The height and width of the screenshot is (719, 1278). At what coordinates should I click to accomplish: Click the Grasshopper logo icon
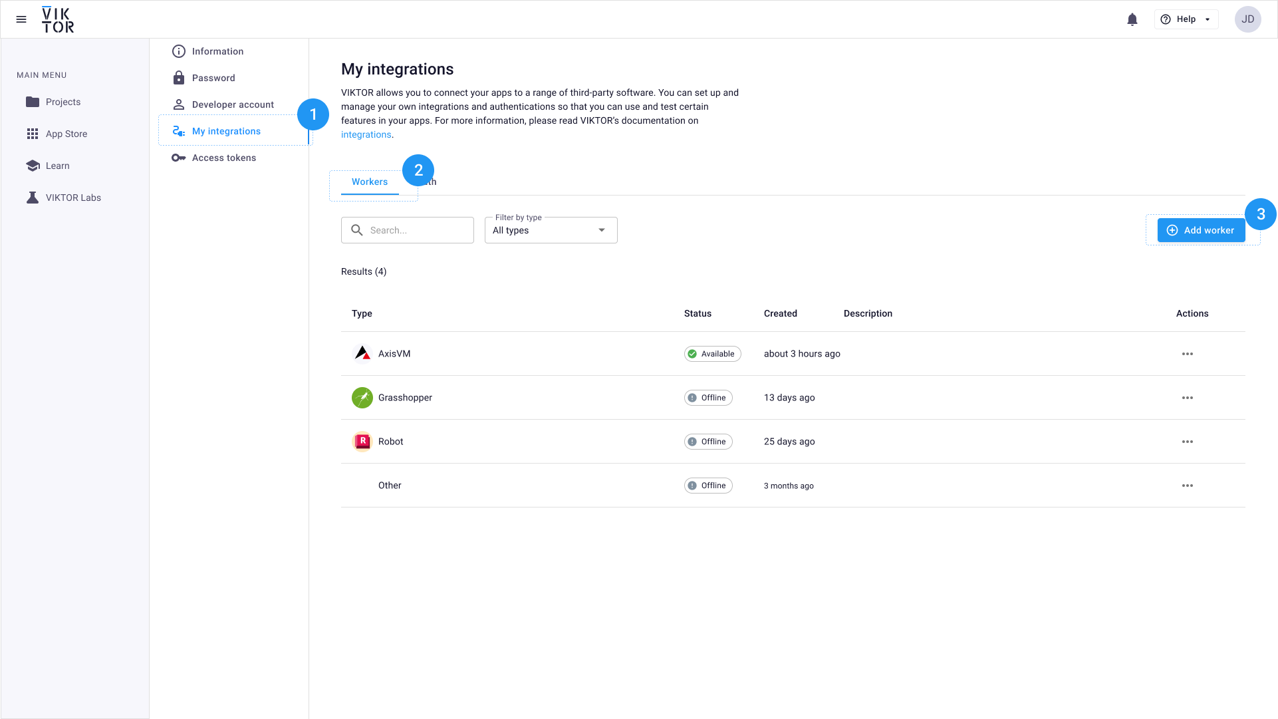point(362,398)
